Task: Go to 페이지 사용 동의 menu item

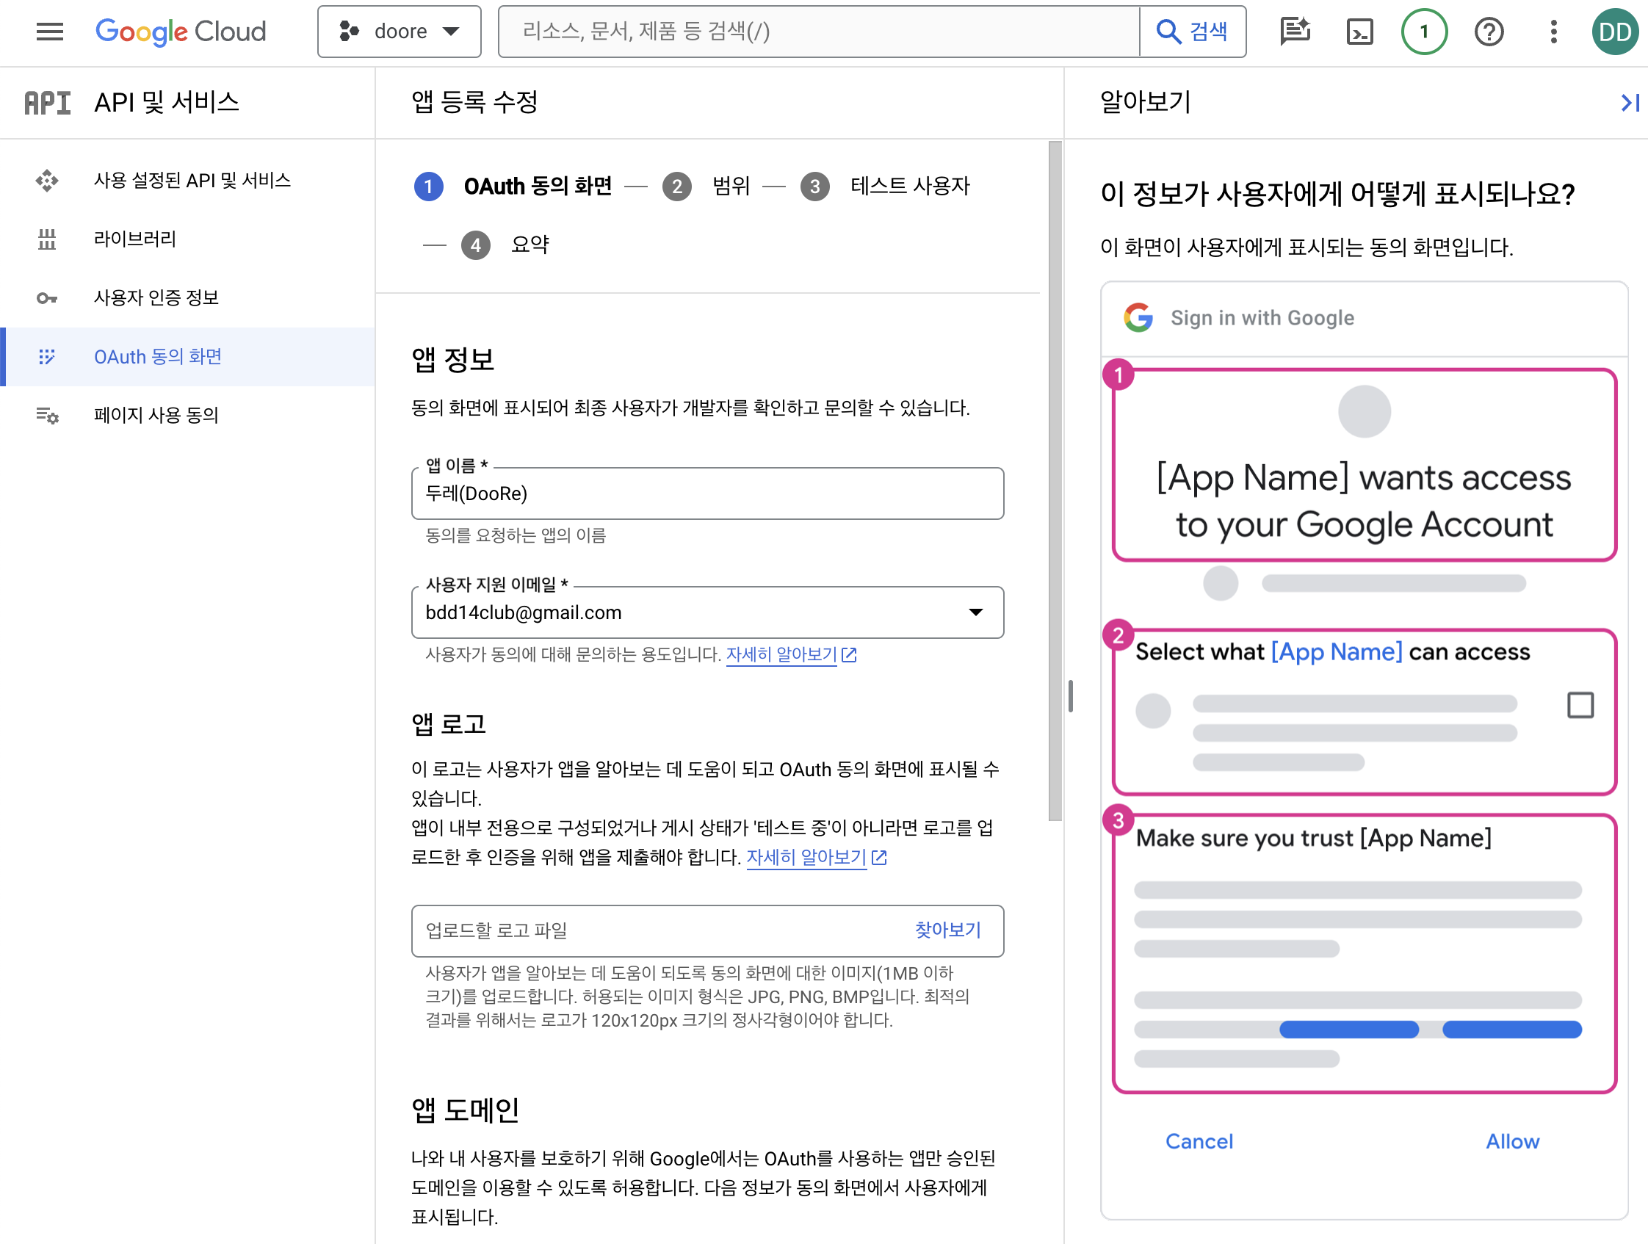Action: pos(156,415)
